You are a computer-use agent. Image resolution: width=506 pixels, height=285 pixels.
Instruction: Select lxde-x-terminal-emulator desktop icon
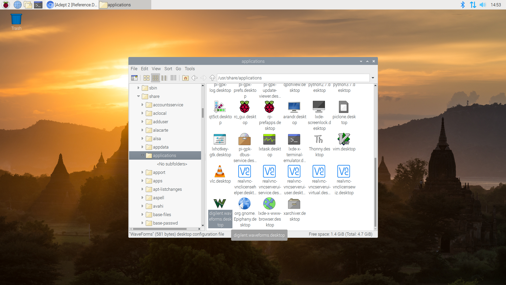294,139
